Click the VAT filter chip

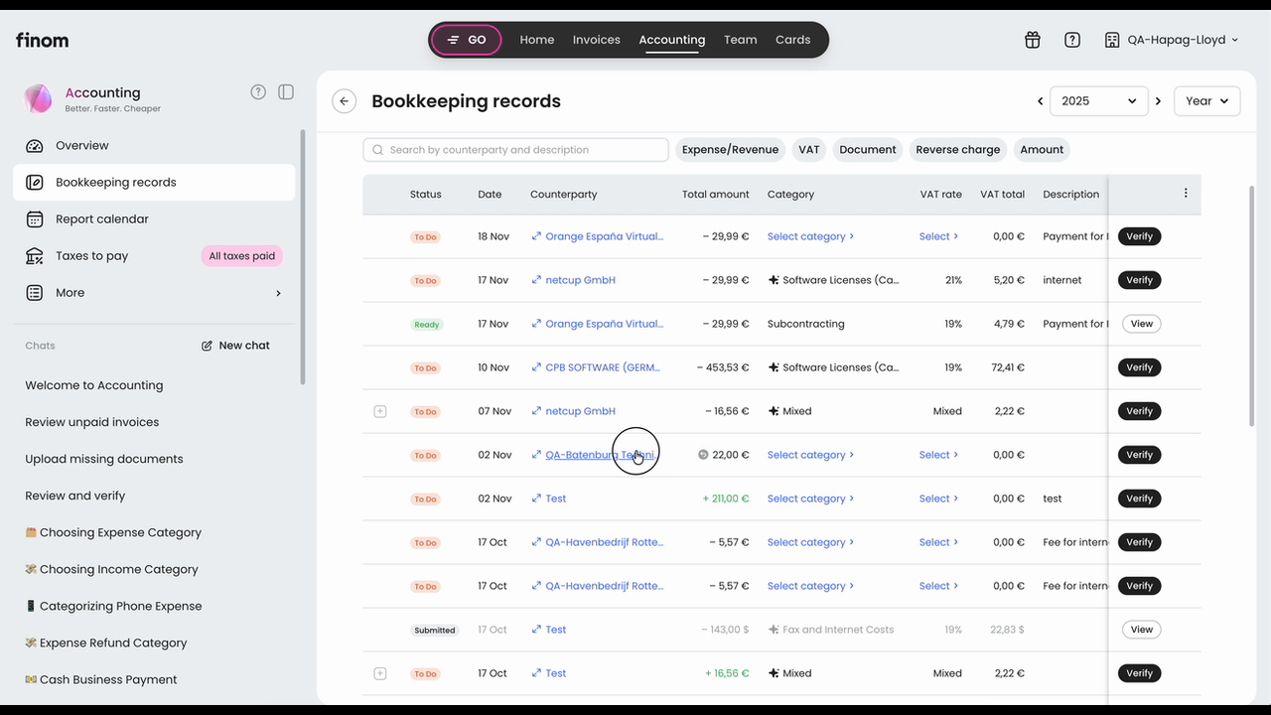[809, 150]
